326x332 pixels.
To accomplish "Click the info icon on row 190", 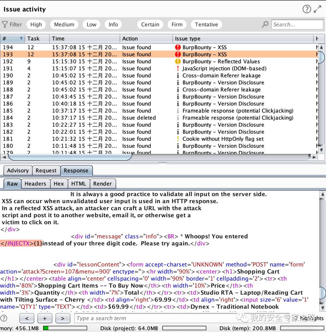I will coord(178,75).
